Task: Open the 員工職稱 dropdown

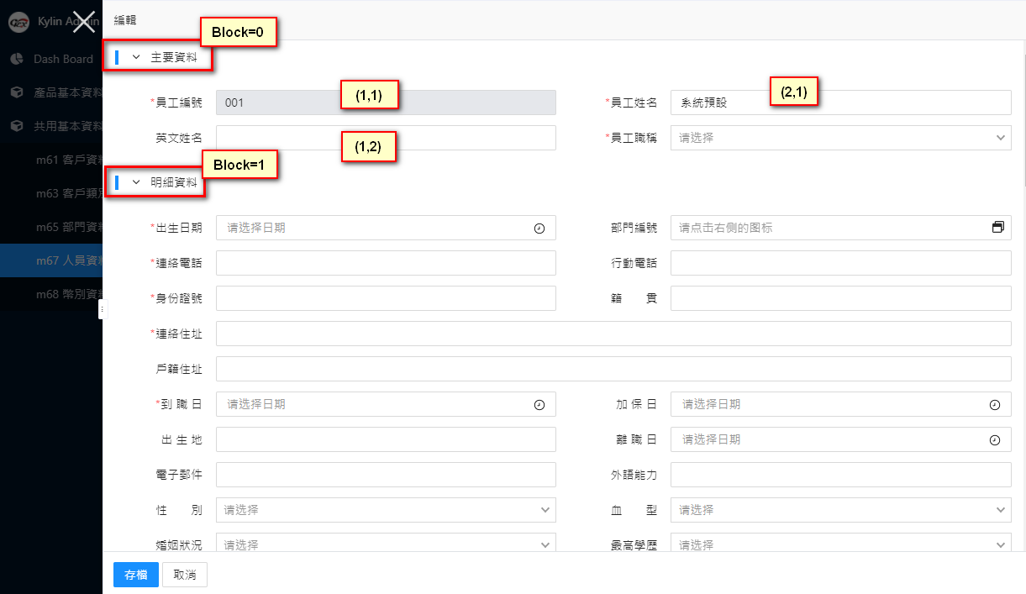Action: pyautogui.click(x=840, y=138)
